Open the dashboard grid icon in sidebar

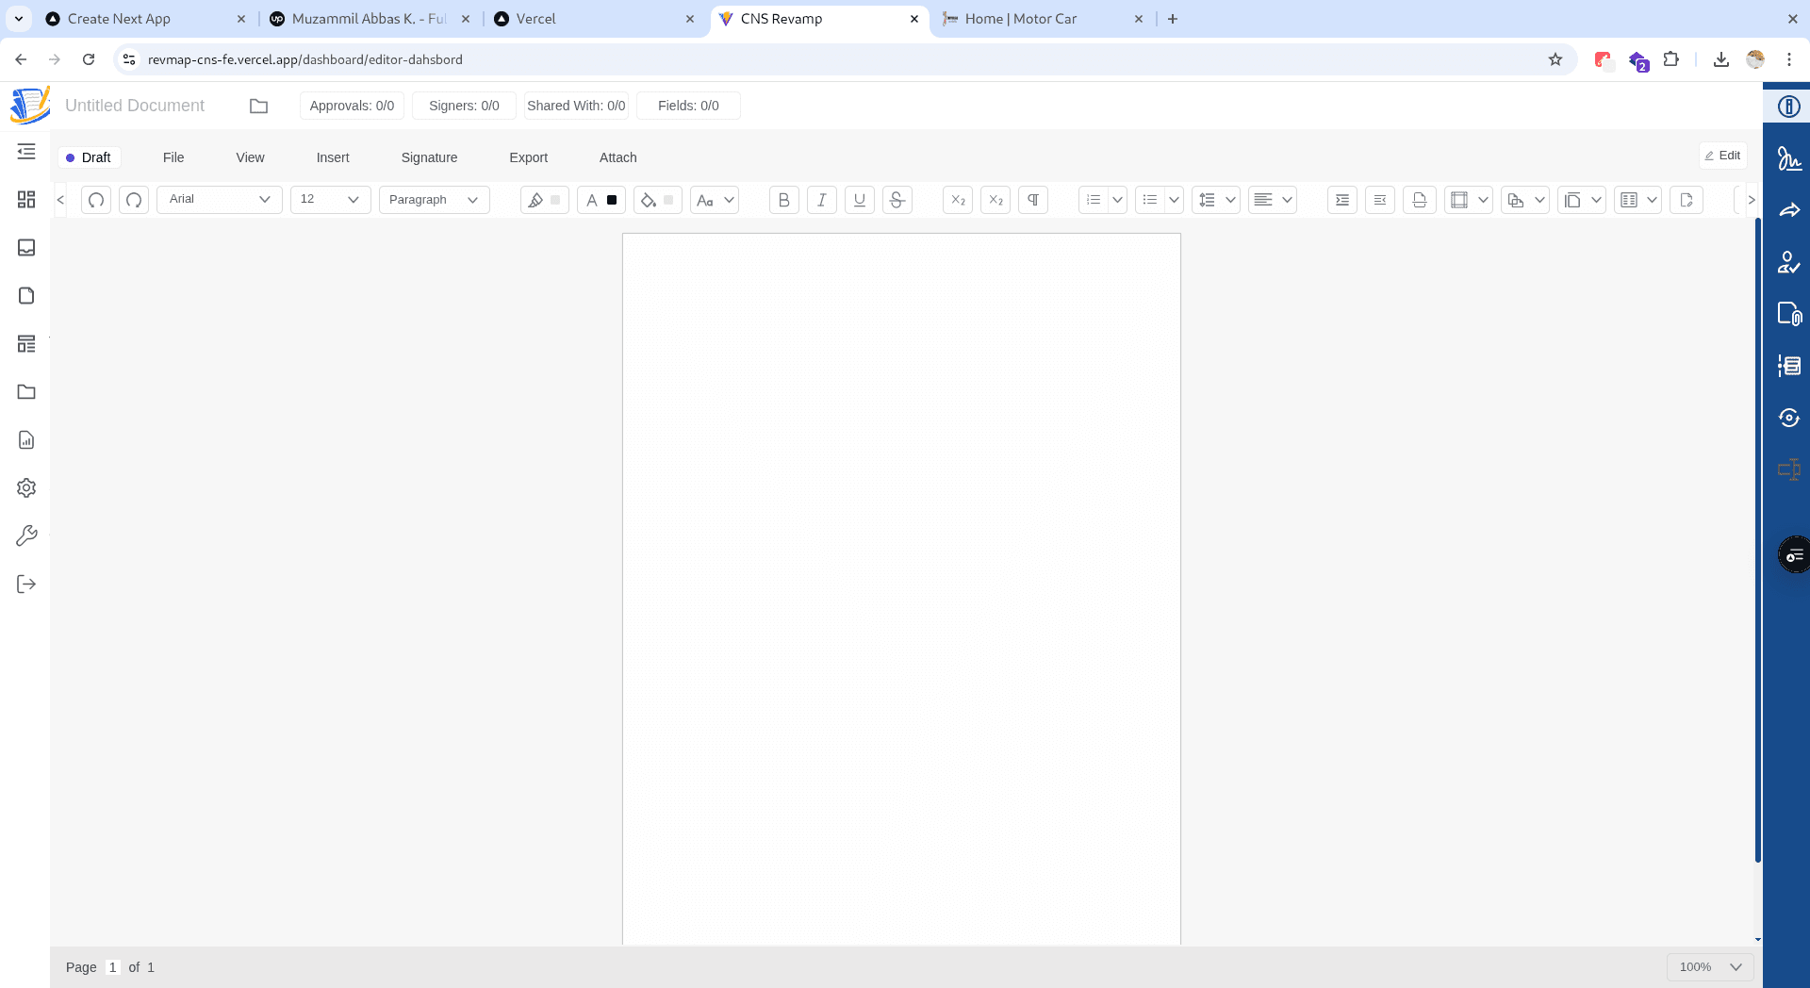click(26, 199)
